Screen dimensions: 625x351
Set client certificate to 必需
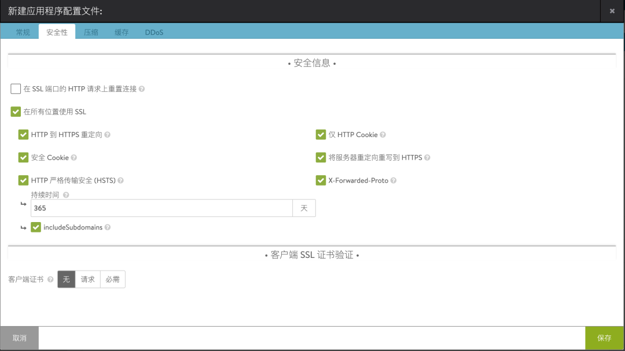[112, 279]
